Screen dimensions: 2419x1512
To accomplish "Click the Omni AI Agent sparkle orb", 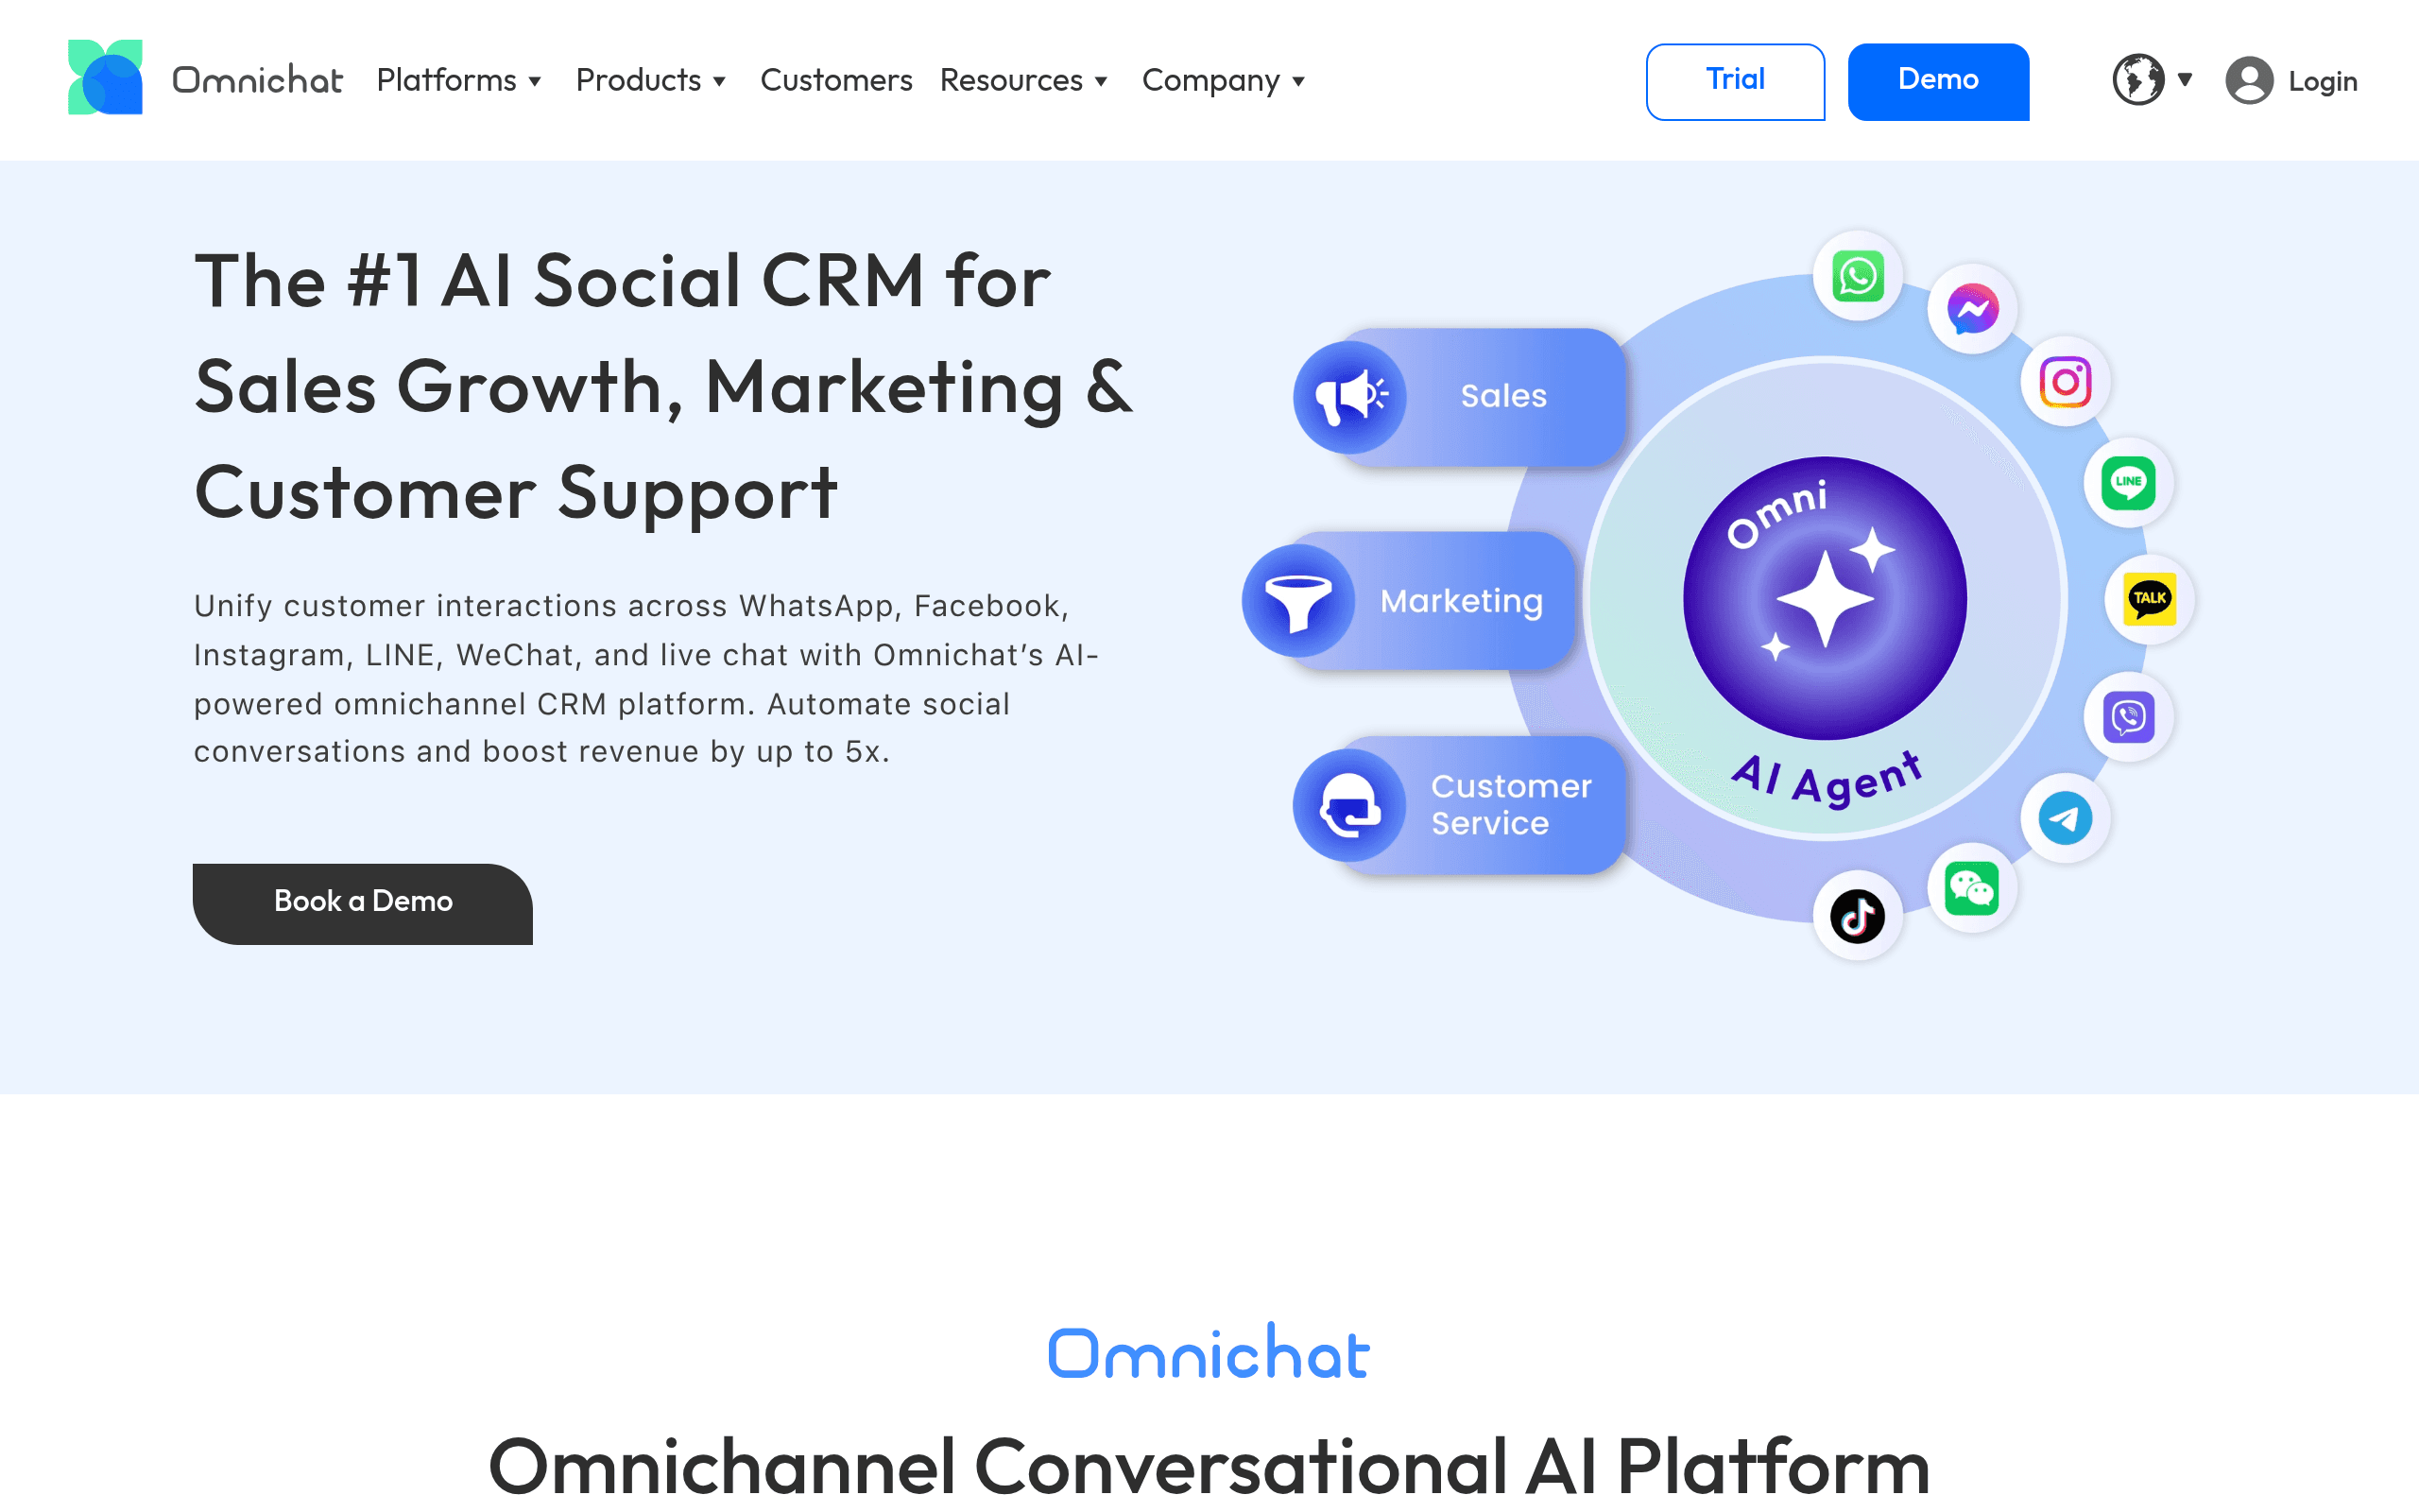I will [x=1826, y=599].
